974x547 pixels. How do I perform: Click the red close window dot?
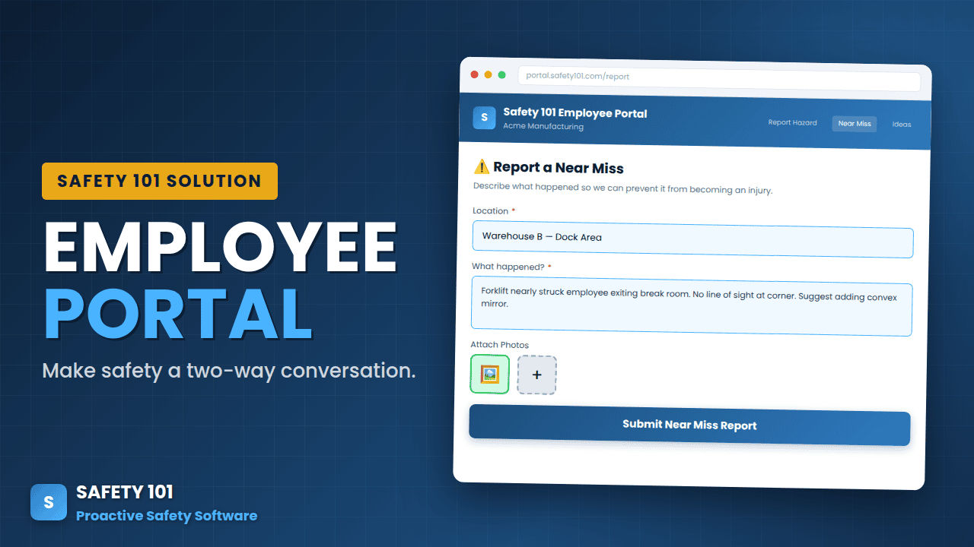click(x=475, y=74)
